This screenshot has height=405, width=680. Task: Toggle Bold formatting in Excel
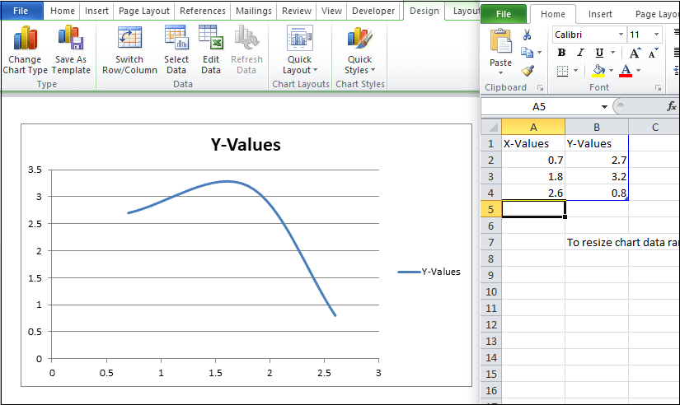pos(561,53)
